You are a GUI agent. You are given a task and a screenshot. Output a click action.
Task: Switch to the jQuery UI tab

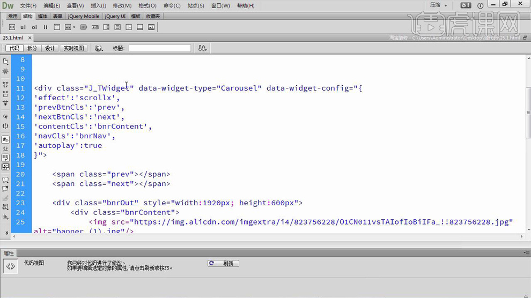(115, 16)
